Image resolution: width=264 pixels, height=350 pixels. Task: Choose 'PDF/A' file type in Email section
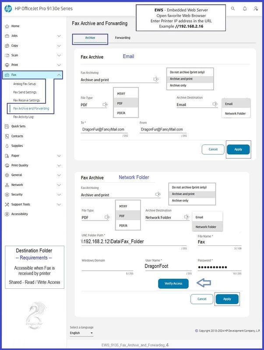(x=126, y=113)
